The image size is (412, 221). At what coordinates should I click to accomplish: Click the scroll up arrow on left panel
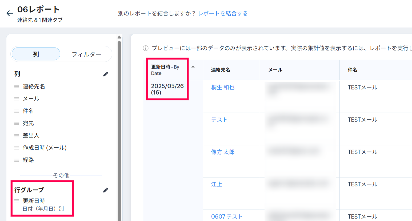point(119,37)
